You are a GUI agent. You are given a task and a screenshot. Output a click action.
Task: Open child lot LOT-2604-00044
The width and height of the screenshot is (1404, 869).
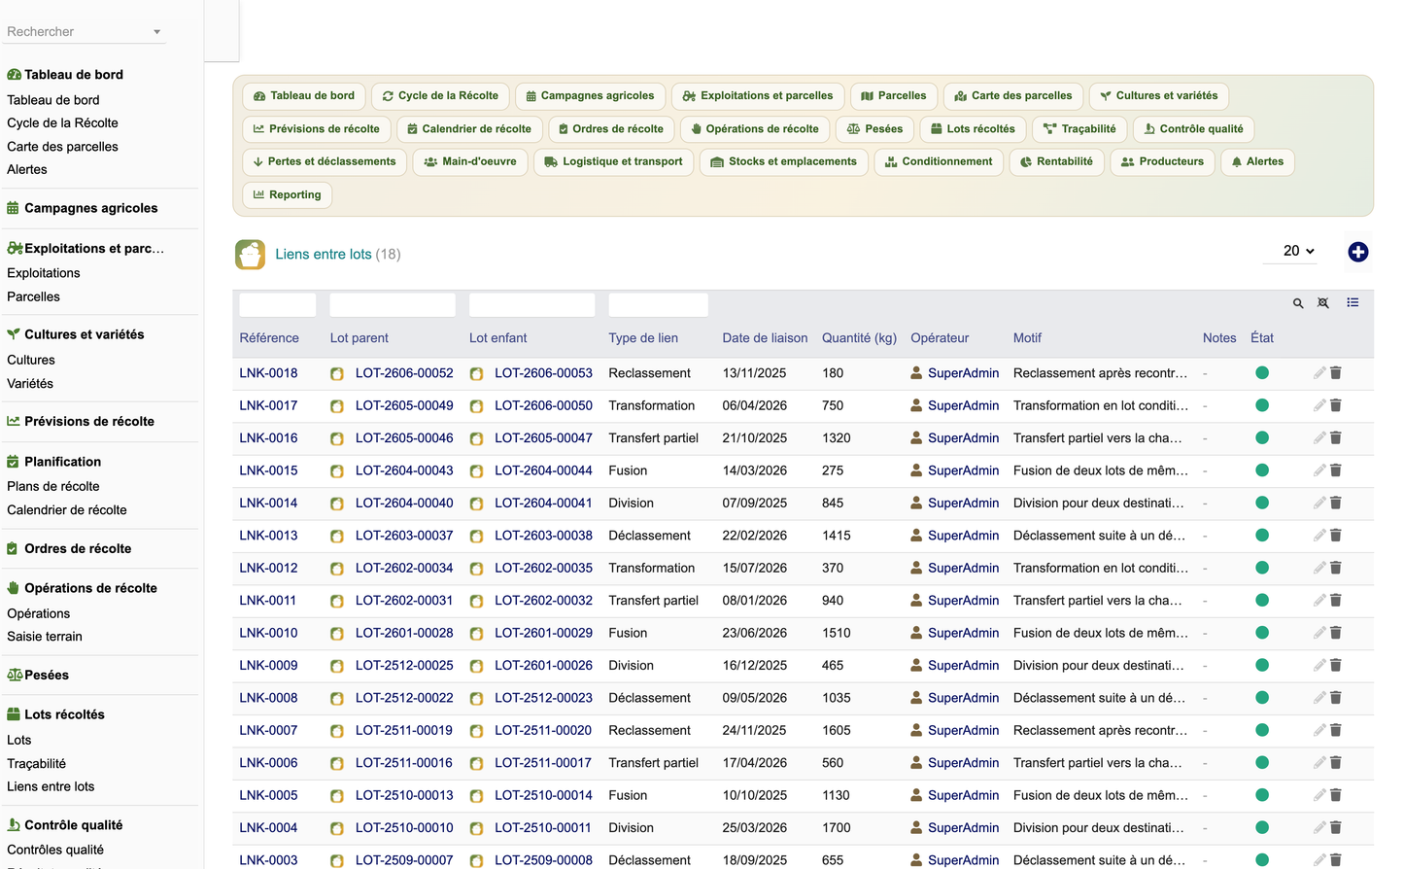[543, 470]
